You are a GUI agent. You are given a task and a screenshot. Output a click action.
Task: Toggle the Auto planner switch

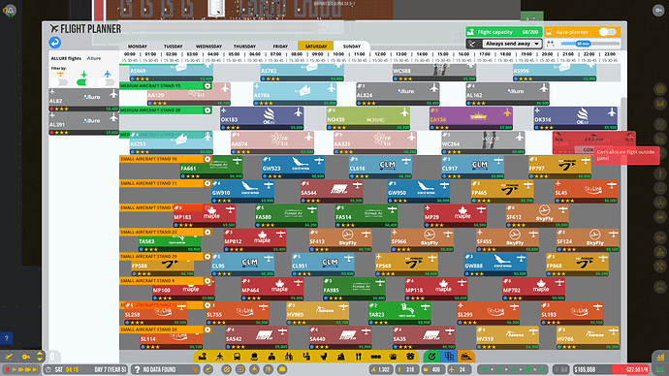click(x=607, y=32)
